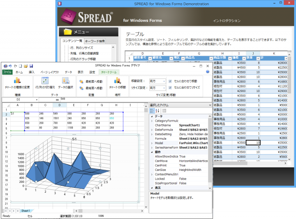Click the Bring to front icon

(81, 82)
